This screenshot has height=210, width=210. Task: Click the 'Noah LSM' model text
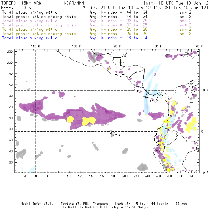tap(123, 204)
